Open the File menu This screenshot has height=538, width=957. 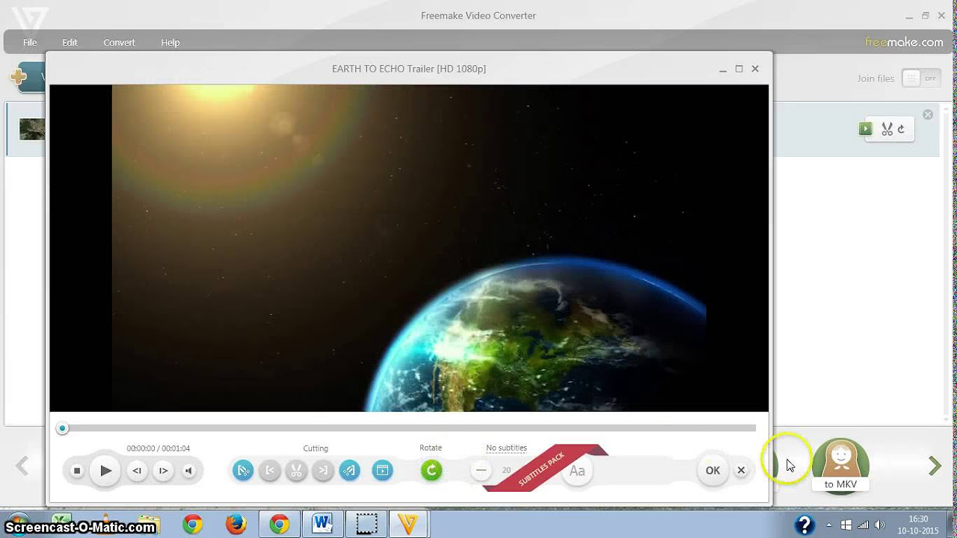click(x=30, y=43)
